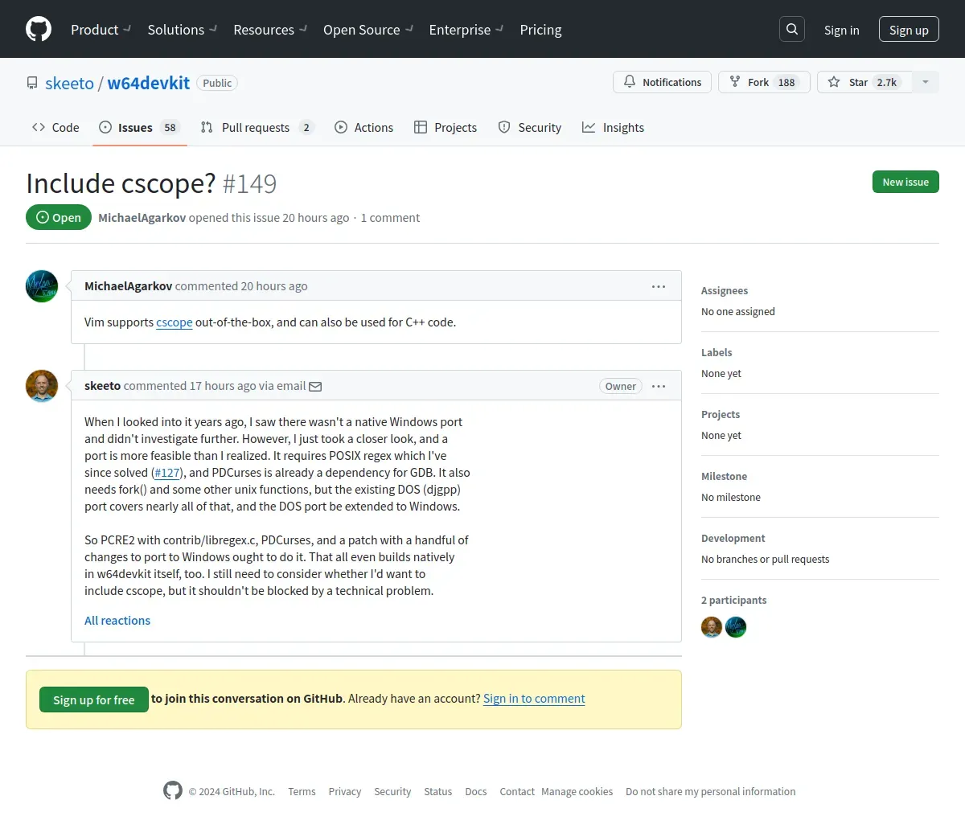Select the Public visibility label
965x837 pixels.
click(x=217, y=83)
